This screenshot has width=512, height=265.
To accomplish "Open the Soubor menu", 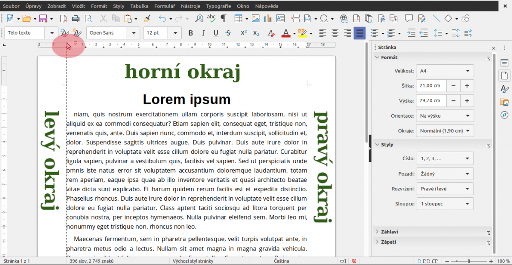I will point(11,6).
